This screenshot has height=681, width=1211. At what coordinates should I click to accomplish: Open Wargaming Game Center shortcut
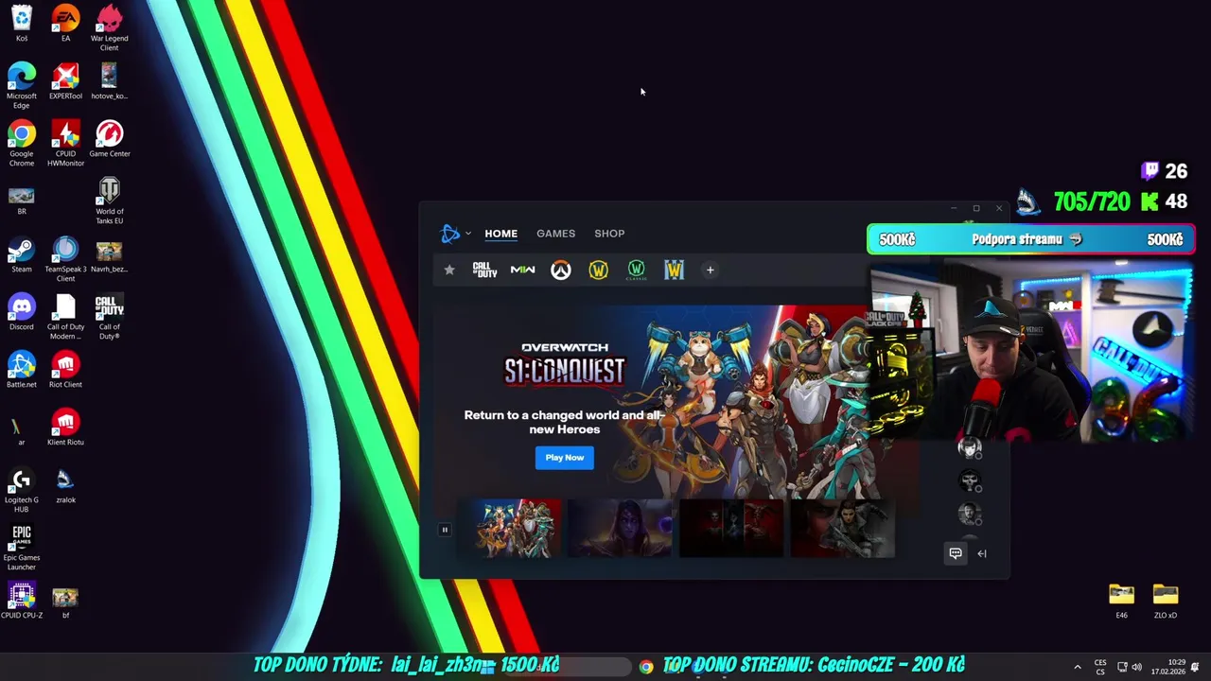(x=110, y=138)
